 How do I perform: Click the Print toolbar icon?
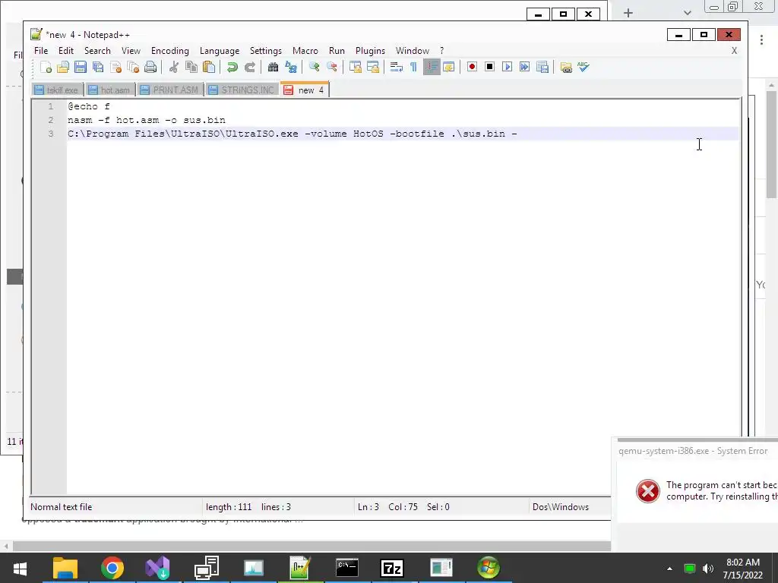tap(150, 67)
